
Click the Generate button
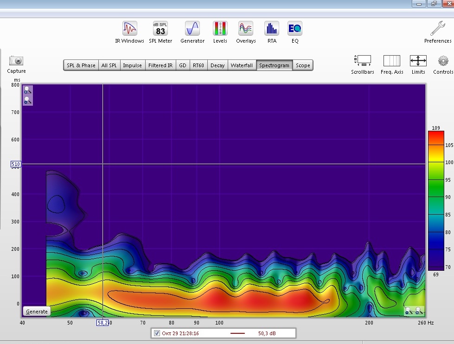[37, 312]
